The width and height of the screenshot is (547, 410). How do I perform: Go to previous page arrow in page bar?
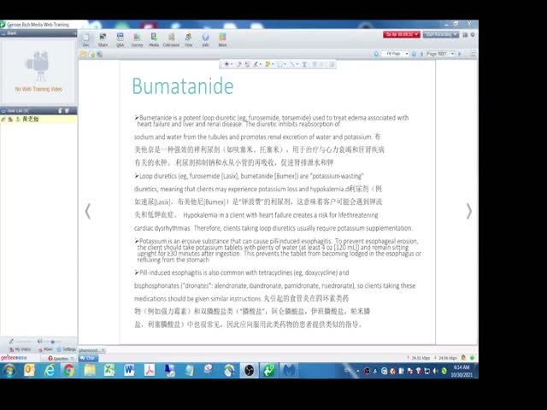click(x=421, y=54)
